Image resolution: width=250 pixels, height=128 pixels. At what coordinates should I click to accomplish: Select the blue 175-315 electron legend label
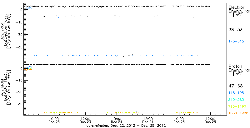236,42
